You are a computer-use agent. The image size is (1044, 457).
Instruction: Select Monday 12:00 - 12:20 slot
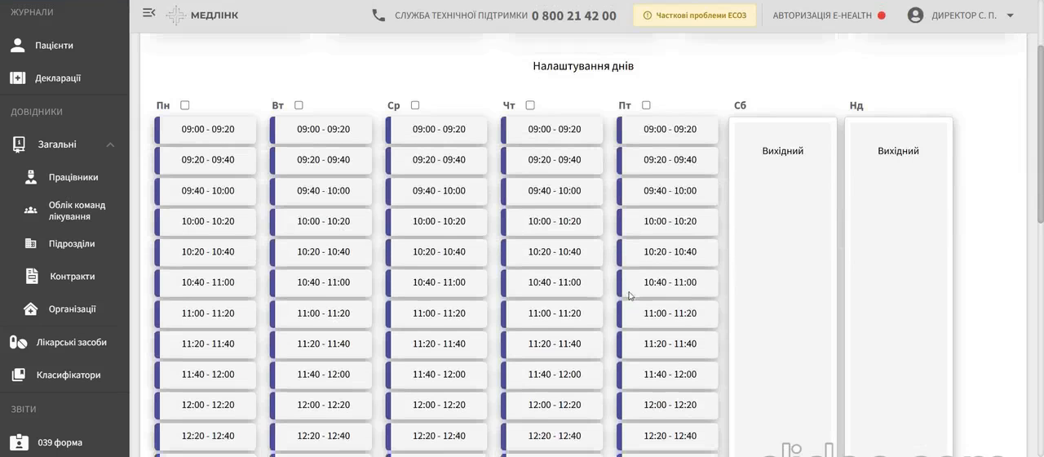206,405
